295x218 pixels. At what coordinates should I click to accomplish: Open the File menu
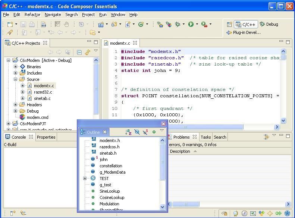coord(6,15)
